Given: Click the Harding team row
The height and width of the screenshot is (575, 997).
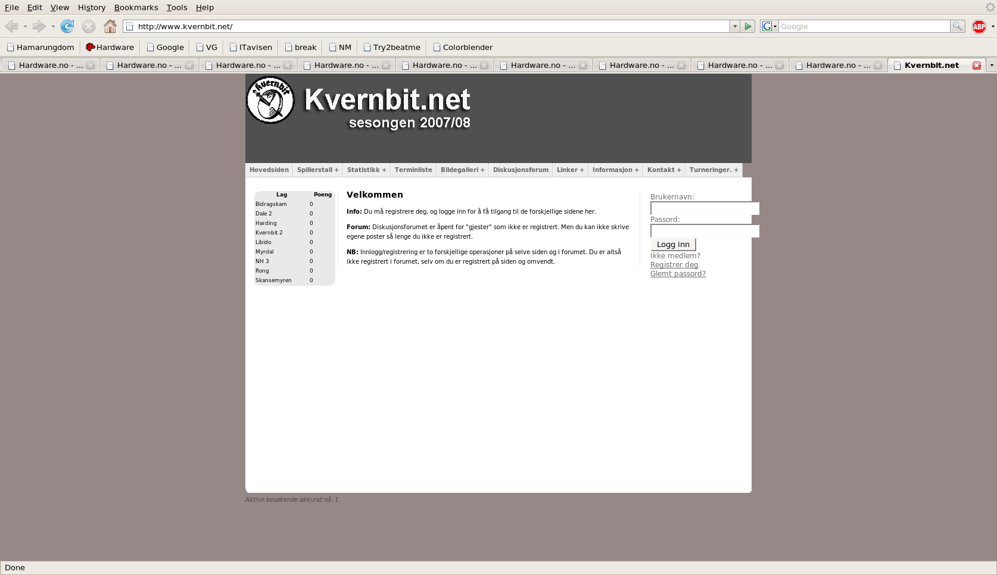Looking at the screenshot, I should (294, 223).
